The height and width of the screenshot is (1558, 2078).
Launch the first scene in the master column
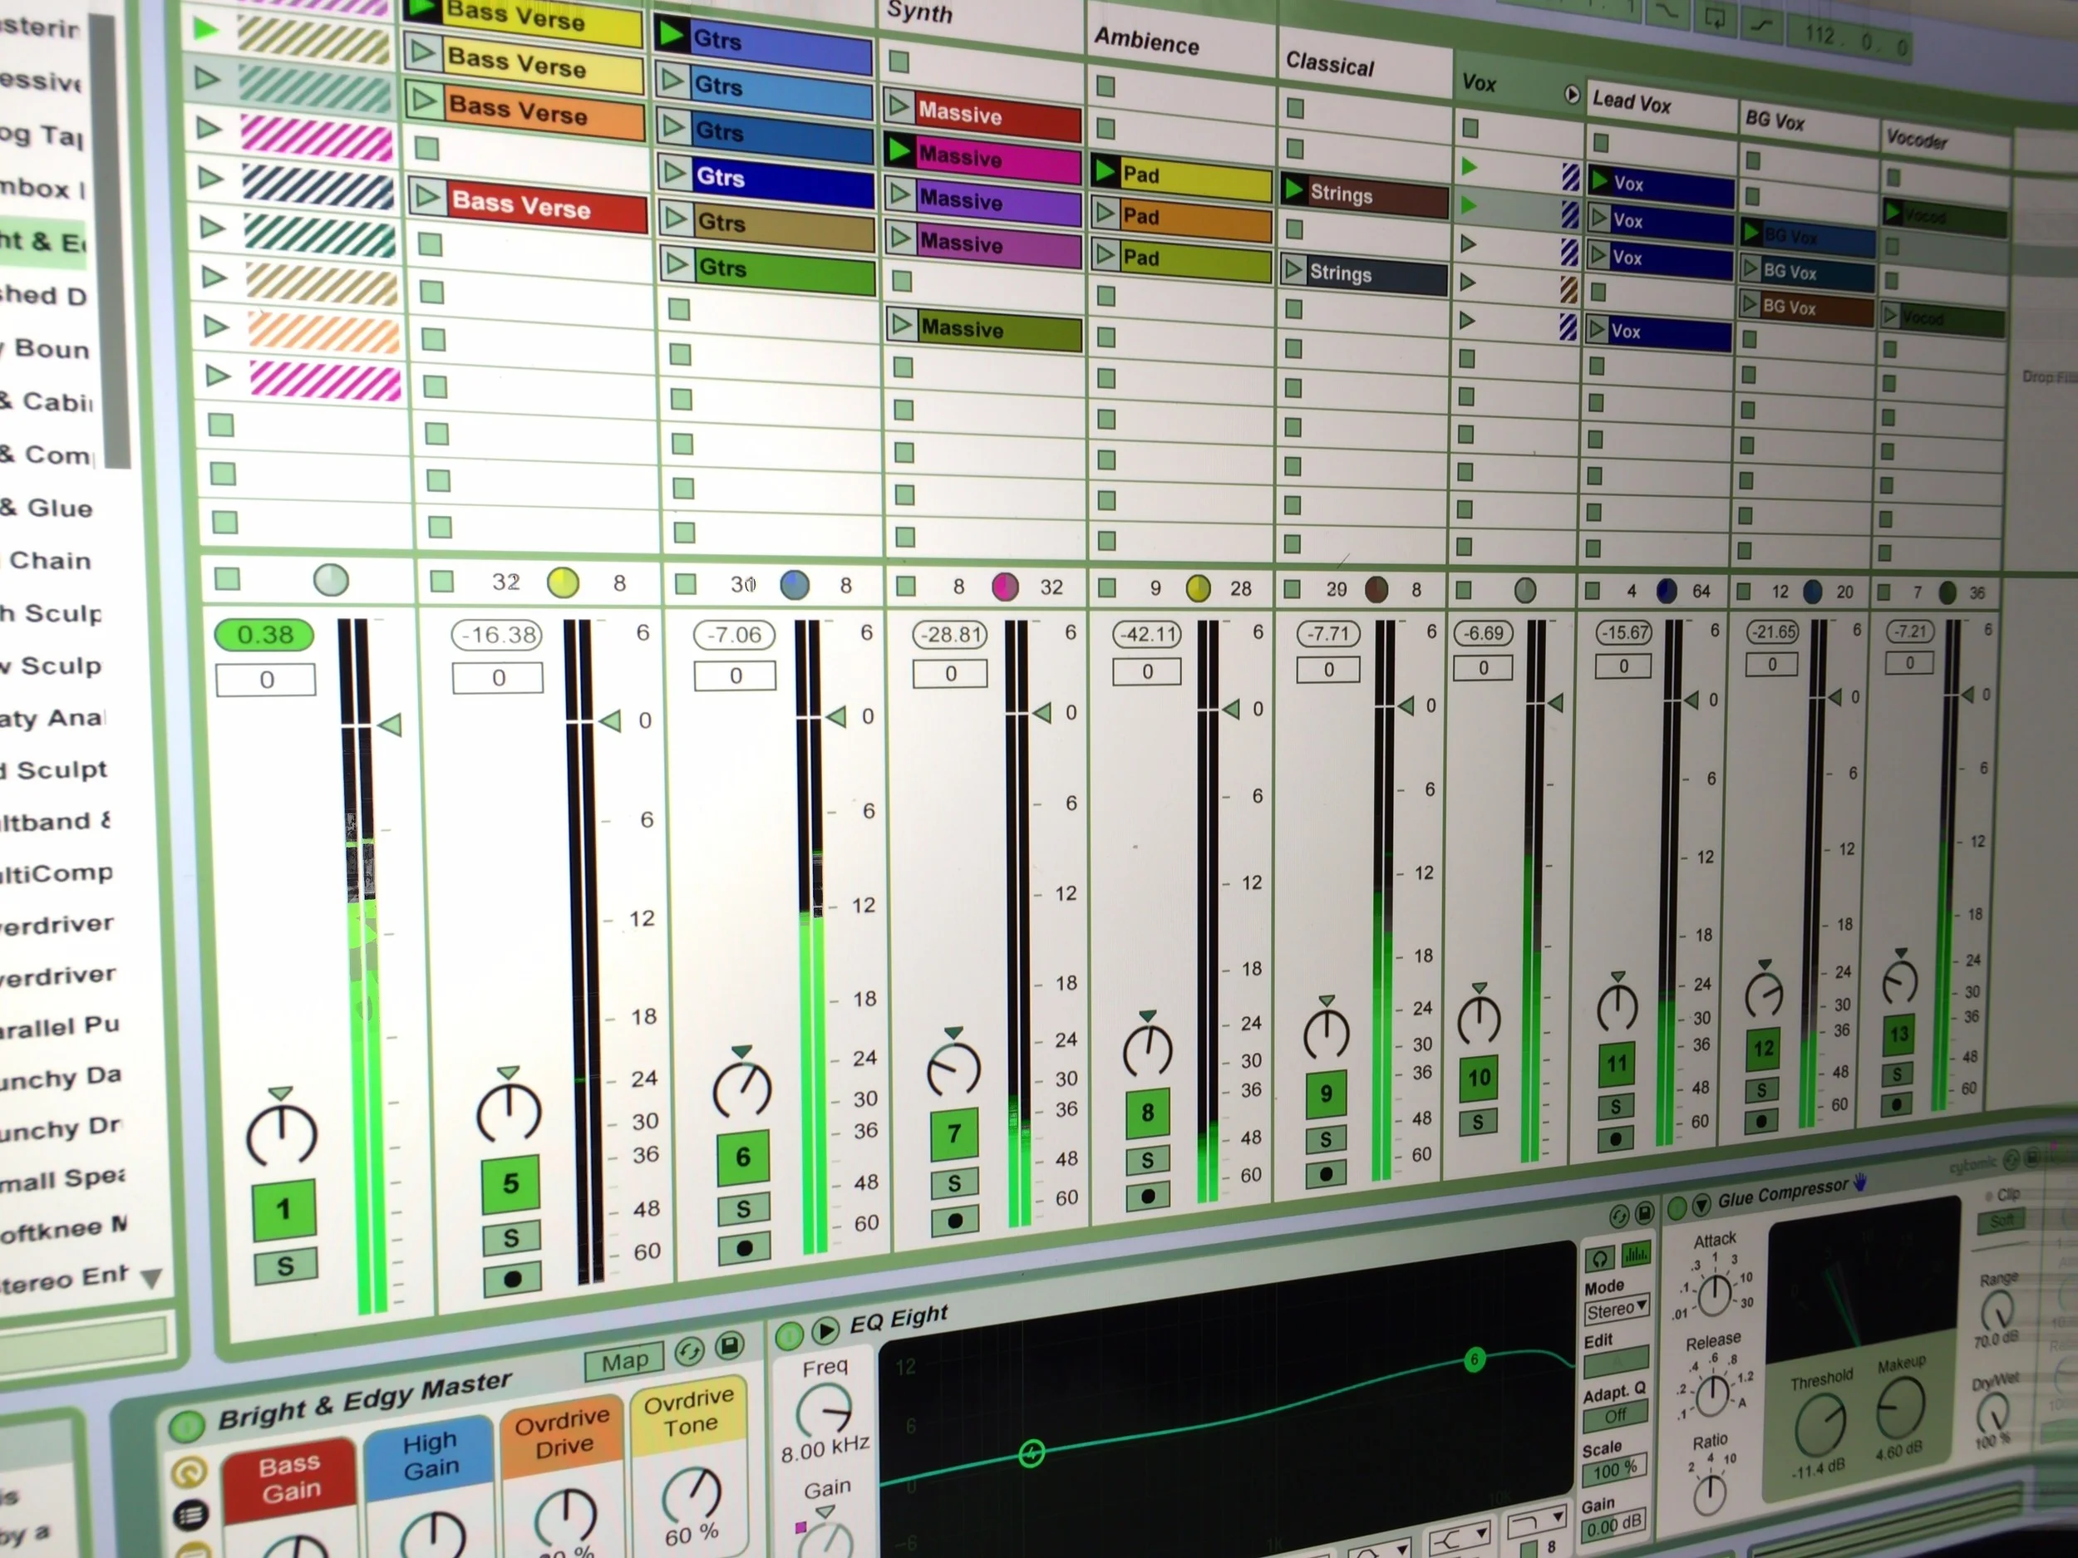click(206, 28)
